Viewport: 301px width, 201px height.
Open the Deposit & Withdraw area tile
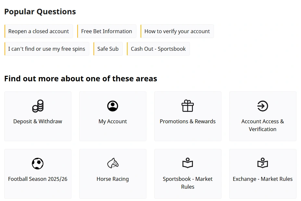[38, 116]
